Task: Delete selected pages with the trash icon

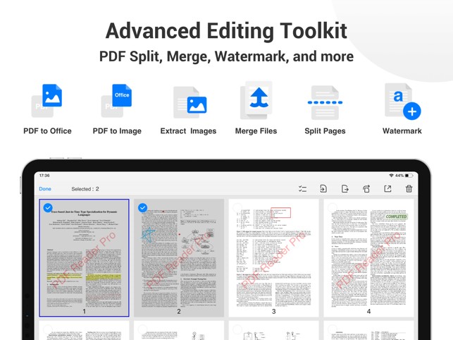Action: point(409,189)
